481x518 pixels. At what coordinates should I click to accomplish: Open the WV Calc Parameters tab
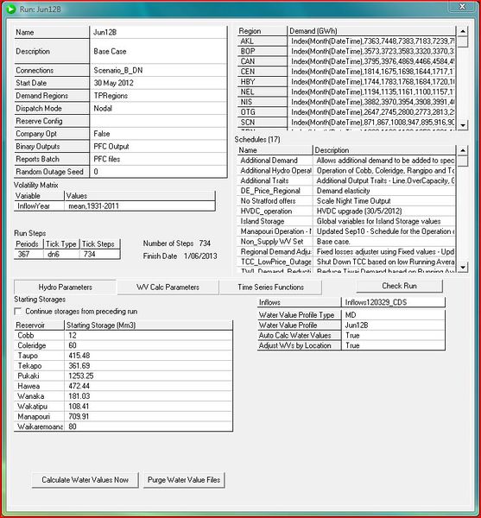coord(168,287)
